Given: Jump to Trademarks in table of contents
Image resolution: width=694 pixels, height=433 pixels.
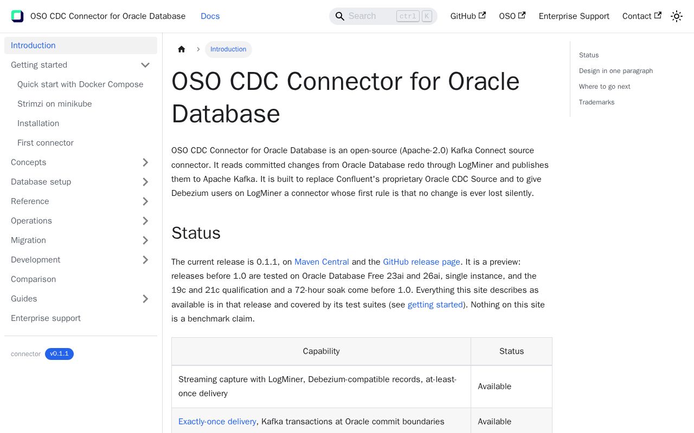Looking at the screenshot, I should [596, 102].
